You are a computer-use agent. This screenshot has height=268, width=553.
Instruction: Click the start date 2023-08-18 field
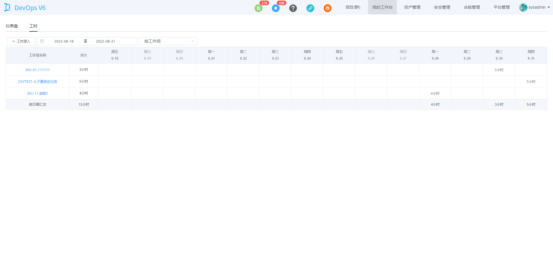(x=64, y=41)
